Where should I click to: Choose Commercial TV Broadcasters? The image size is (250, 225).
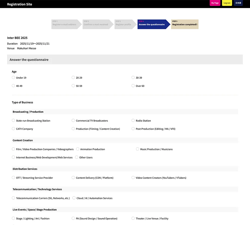click(73, 120)
